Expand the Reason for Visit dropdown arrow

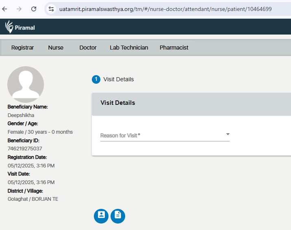[228, 134]
